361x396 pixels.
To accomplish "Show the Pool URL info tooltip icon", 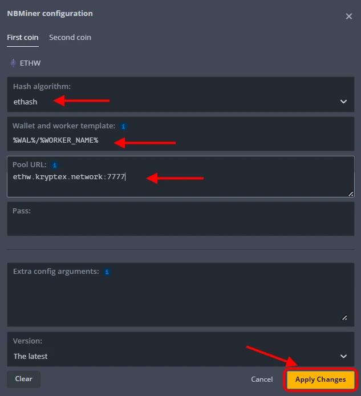I will [55, 164].
